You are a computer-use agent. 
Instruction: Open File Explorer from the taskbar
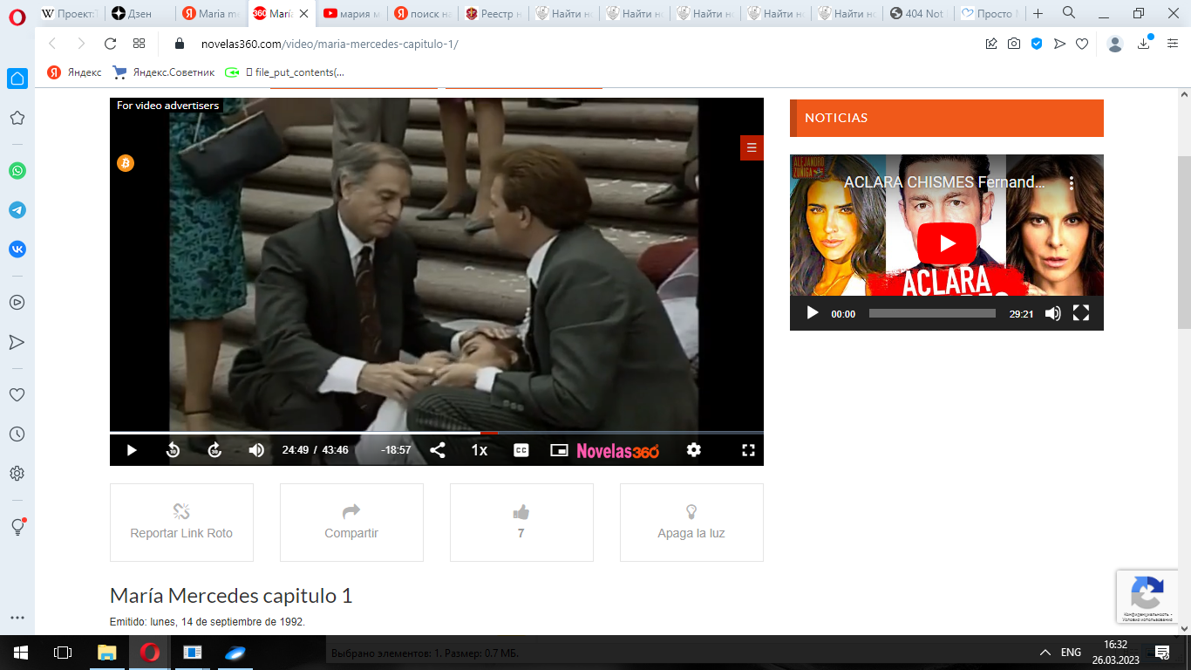[x=106, y=652]
